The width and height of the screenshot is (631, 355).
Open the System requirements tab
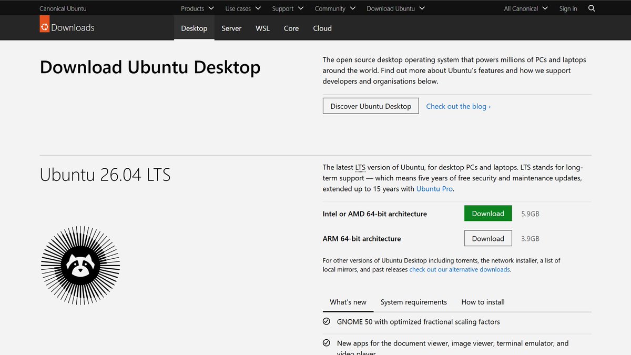[x=414, y=302]
